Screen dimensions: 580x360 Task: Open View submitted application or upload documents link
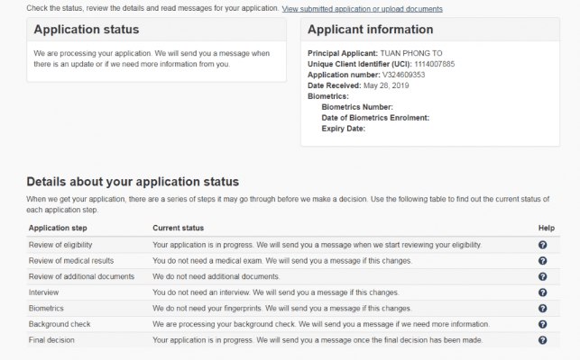pos(362,9)
